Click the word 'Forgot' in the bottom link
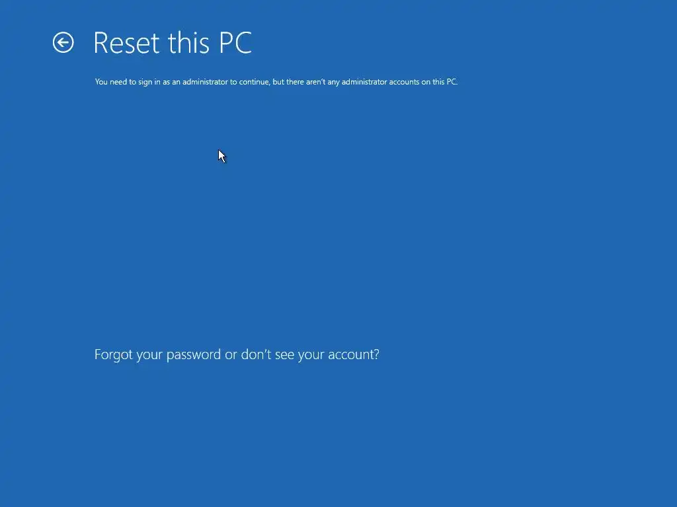This screenshot has width=677, height=507. pos(114,355)
